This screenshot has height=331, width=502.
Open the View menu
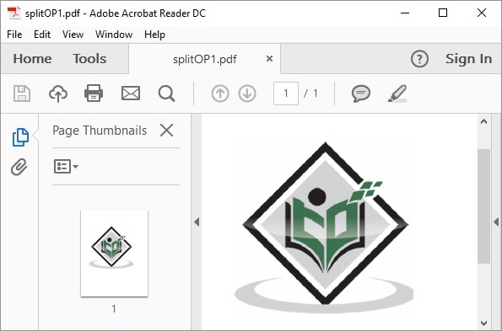[x=73, y=35]
